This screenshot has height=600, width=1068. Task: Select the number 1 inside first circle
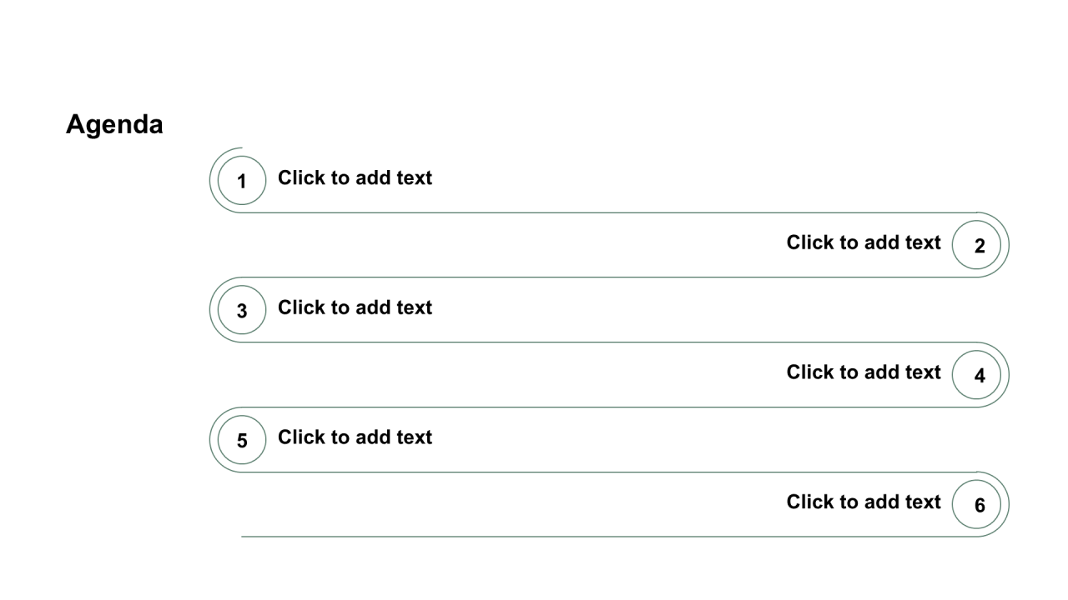click(x=242, y=181)
